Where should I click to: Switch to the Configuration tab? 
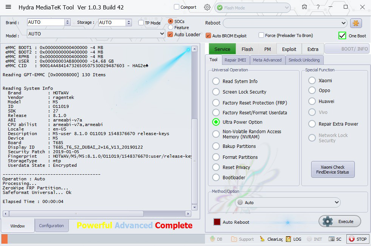pyautogui.click(x=51, y=226)
